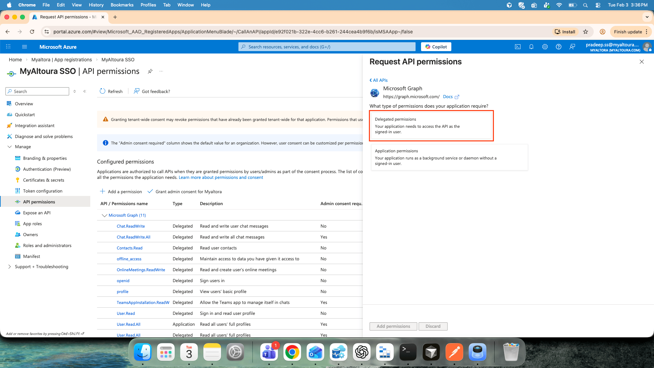Open the Bookmarks menu
Viewport: 654px width, 368px height.
(122, 5)
